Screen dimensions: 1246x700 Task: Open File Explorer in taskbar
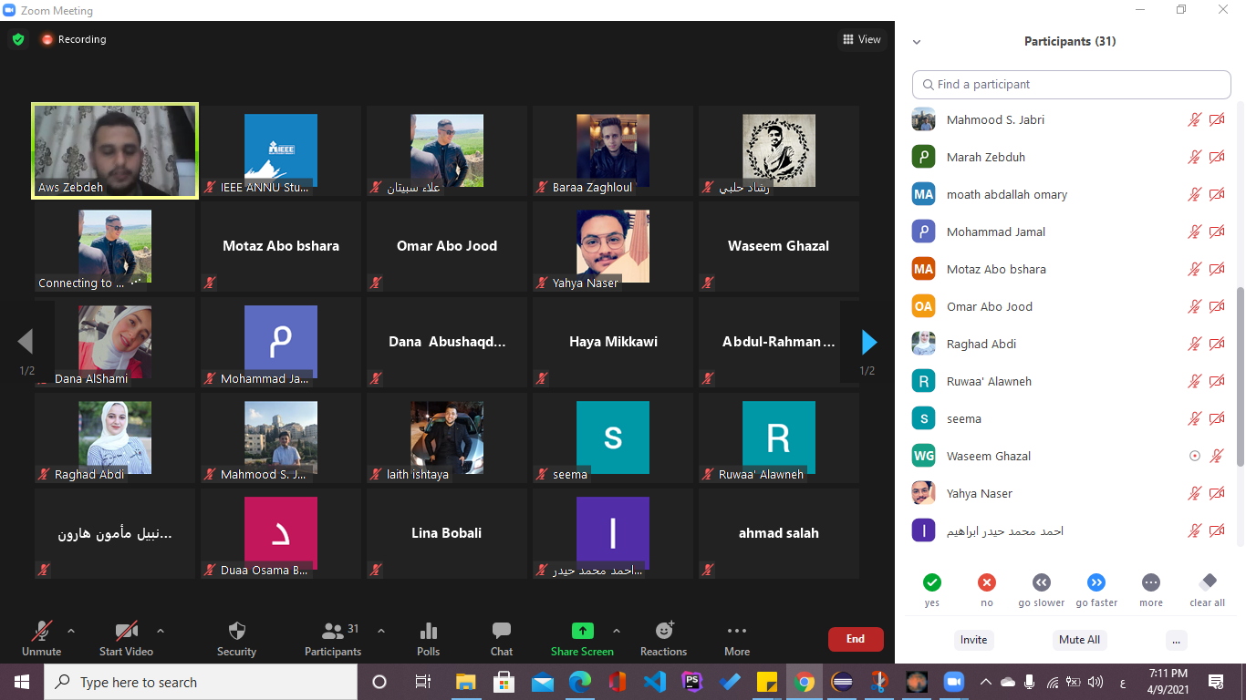point(465,682)
